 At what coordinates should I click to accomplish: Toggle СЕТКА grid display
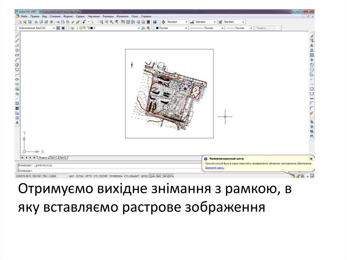(x=79, y=176)
